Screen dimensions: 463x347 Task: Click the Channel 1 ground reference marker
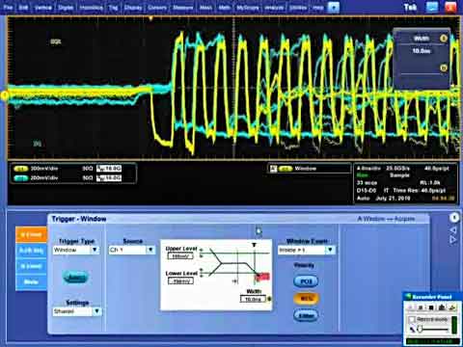point(4,95)
